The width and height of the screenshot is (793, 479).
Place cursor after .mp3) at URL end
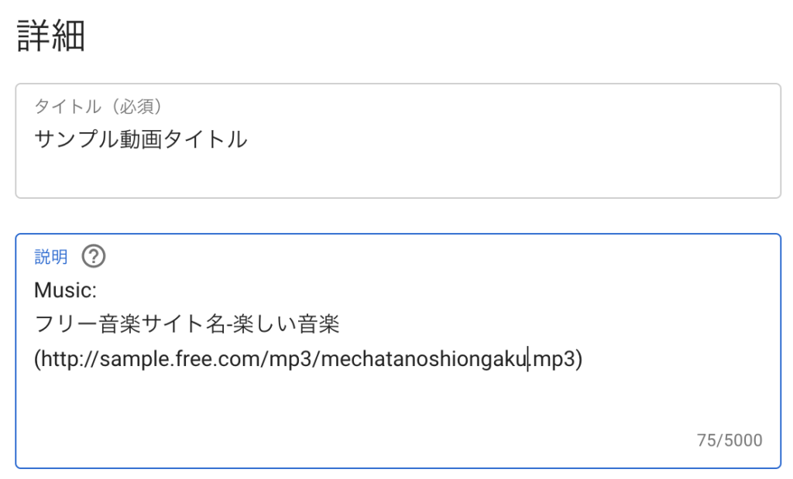tap(583, 359)
